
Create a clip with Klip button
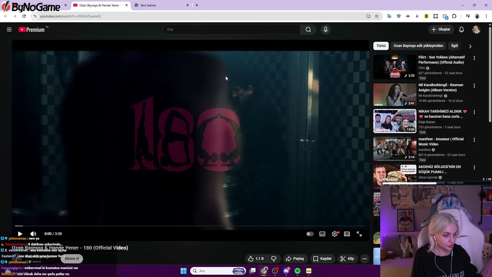tap(347, 259)
